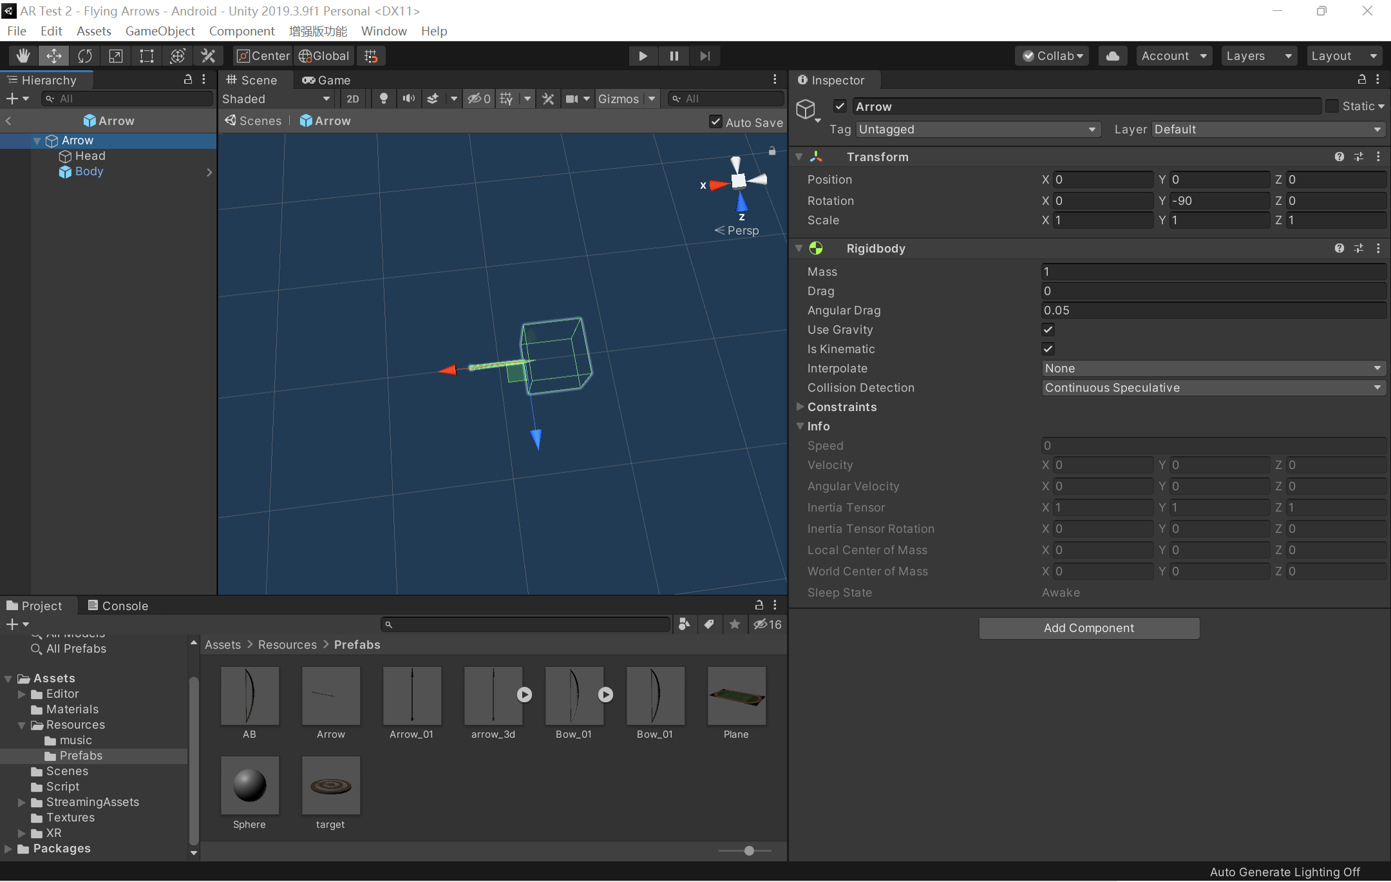
Task: Uncheck Is Kinematic on the Rigidbody
Action: point(1047,349)
